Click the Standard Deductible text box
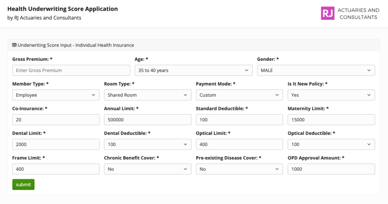This screenshot has height=204, width=388. coord(239,120)
